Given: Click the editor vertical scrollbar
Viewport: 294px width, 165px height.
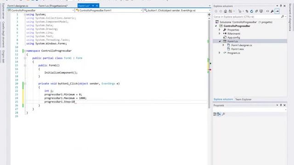Looking at the screenshot, I should 209,64.
